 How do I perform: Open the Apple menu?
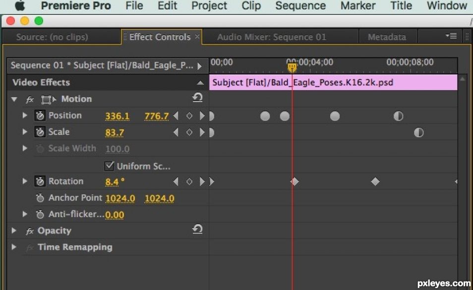tap(20, 5)
